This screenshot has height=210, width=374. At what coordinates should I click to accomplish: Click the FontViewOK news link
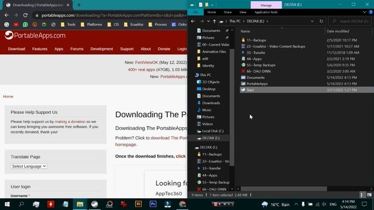(147, 62)
